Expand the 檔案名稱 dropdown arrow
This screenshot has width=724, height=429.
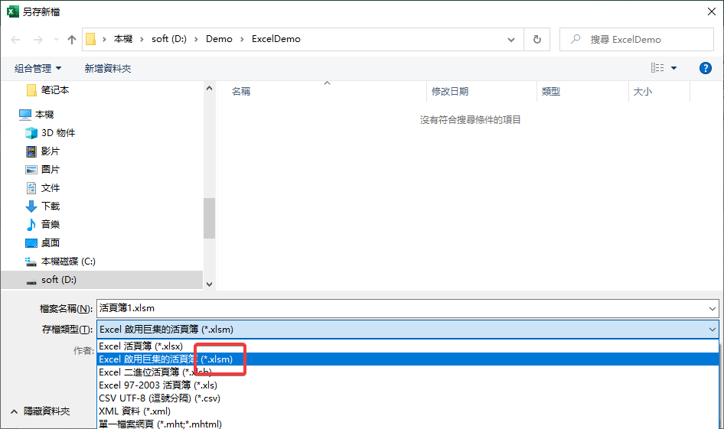point(713,309)
